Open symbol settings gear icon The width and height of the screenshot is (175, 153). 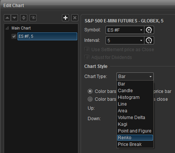pos(149,30)
